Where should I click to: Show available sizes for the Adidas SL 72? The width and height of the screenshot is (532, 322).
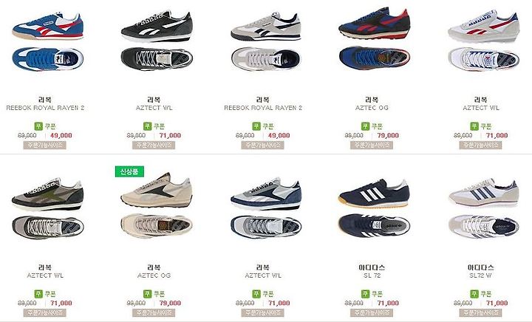coord(372,312)
